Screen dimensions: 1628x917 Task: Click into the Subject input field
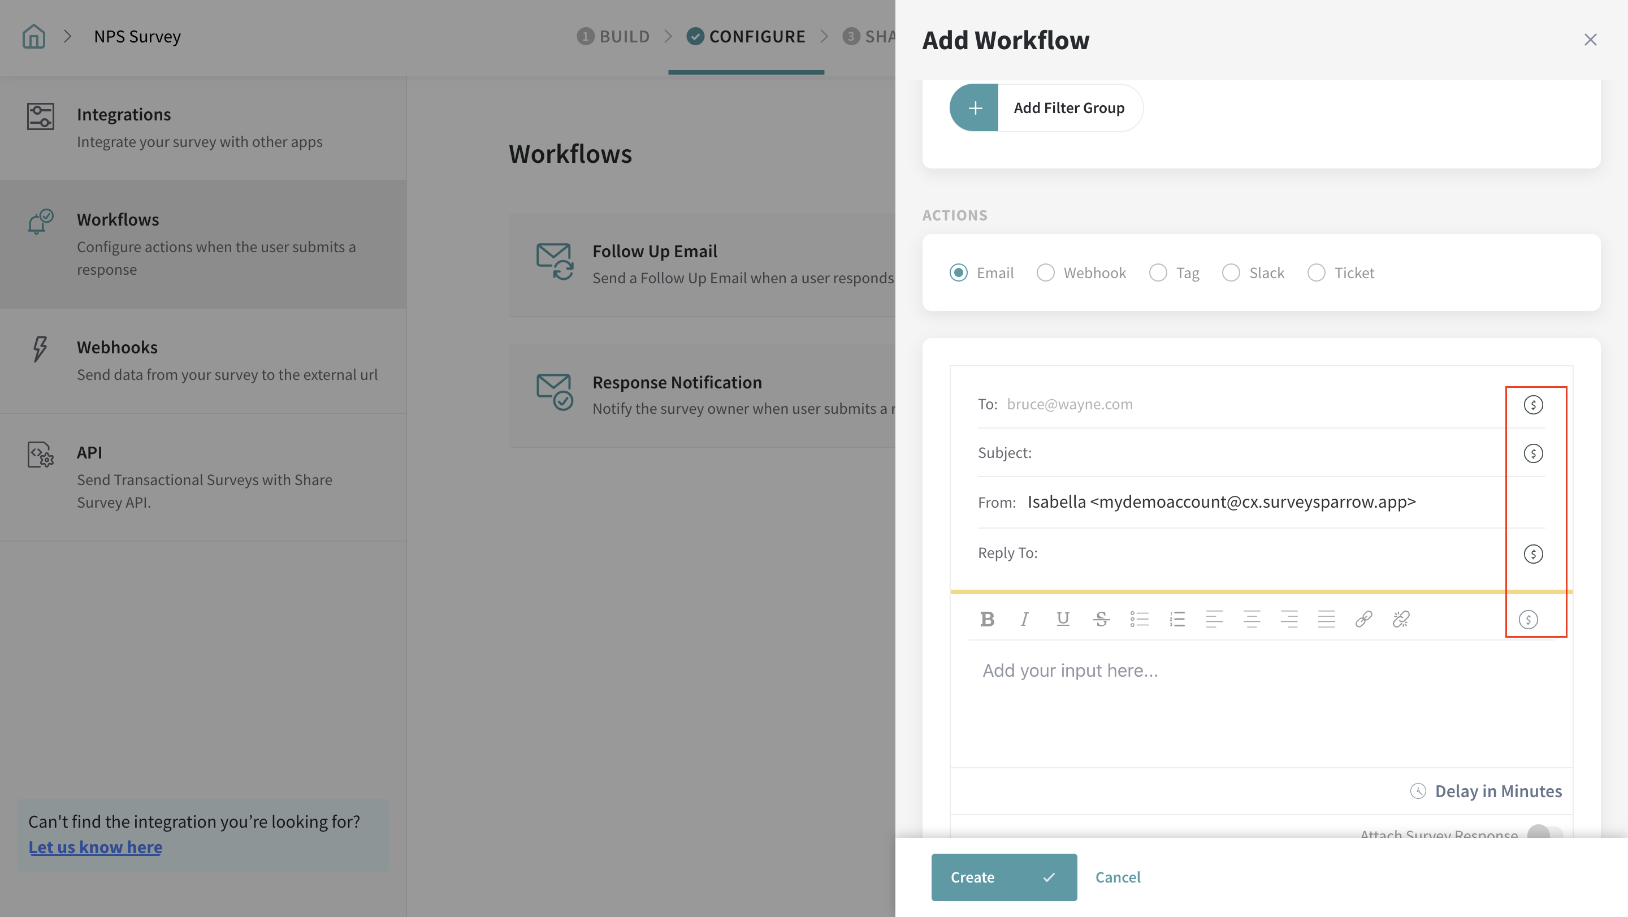pos(1264,453)
